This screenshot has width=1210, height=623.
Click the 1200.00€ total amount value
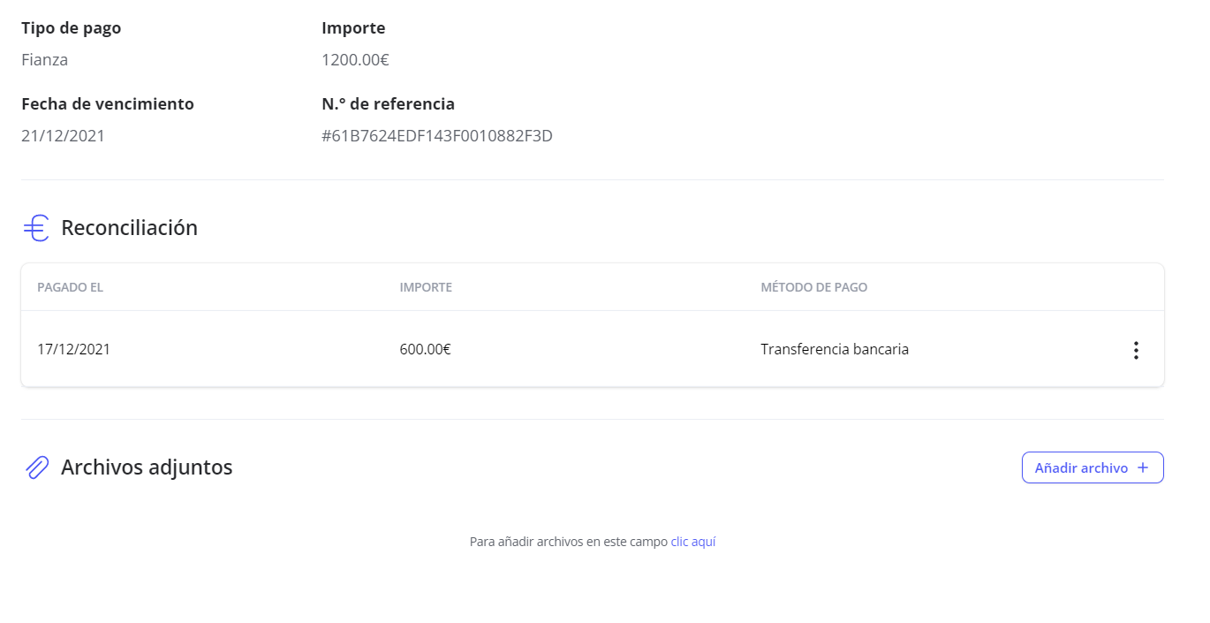pyautogui.click(x=355, y=60)
